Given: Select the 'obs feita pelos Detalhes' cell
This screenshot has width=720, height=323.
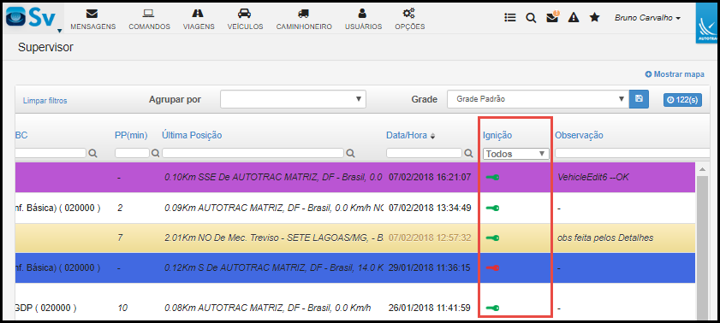Looking at the screenshot, I should coord(605,238).
